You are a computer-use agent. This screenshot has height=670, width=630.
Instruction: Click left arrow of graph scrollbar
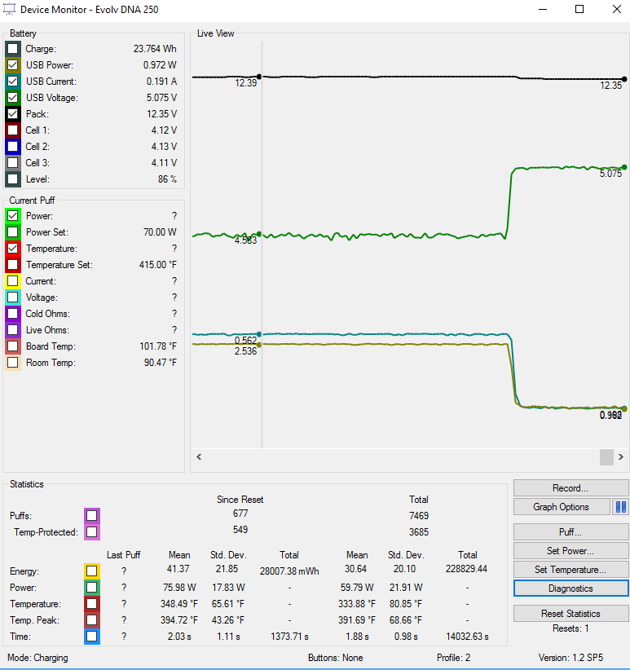[x=199, y=457]
